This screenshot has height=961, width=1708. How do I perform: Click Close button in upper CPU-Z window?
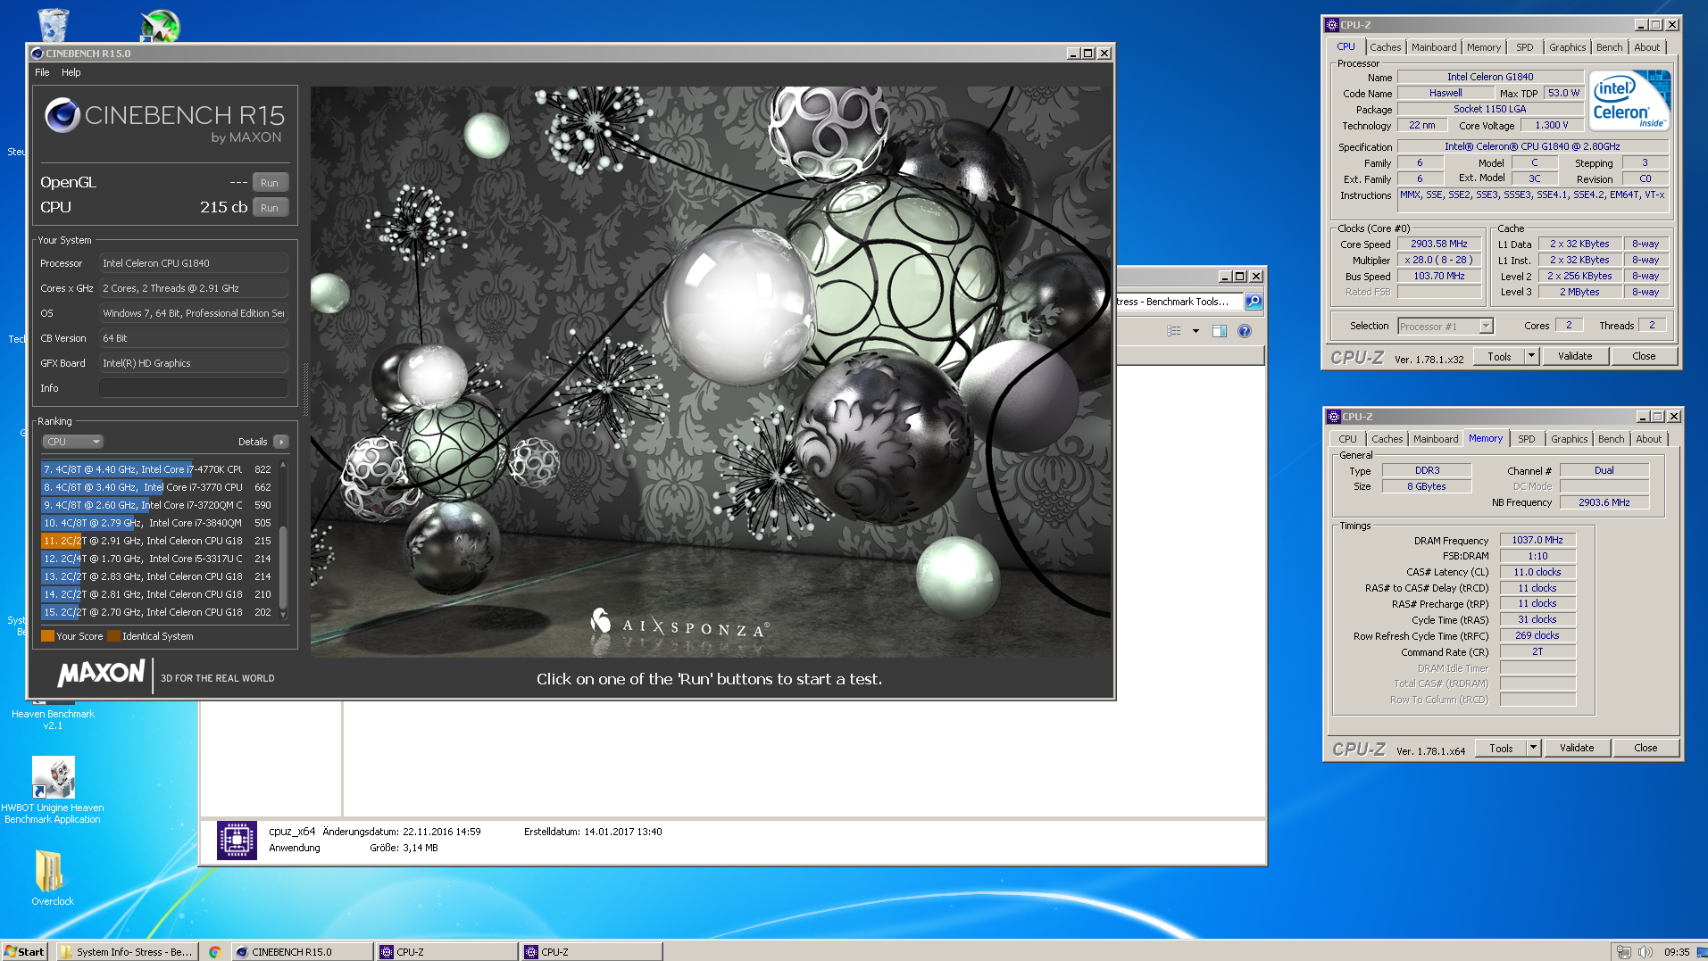pos(1644,356)
